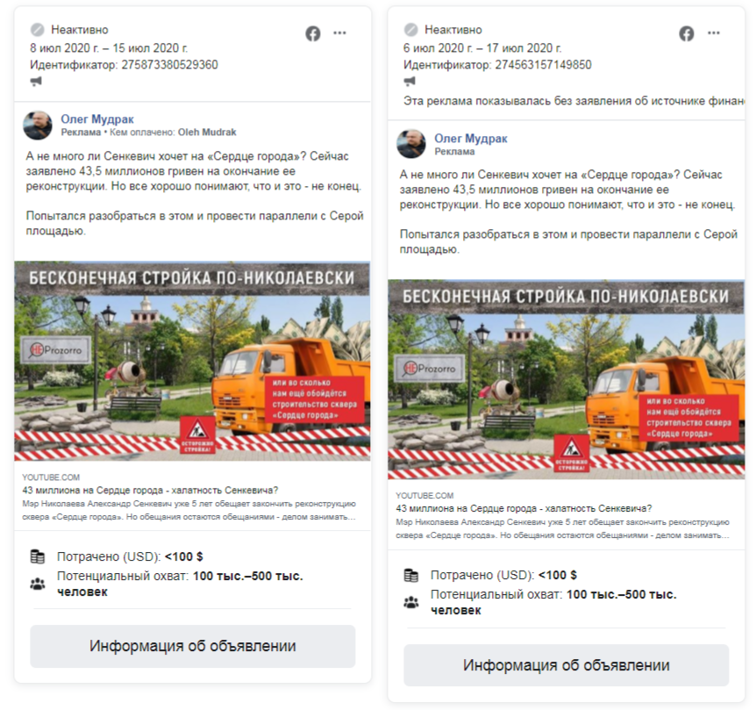This screenshot has width=756, height=710.
Task: Click the inactive status icon on right ad
Action: click(410, 30)
